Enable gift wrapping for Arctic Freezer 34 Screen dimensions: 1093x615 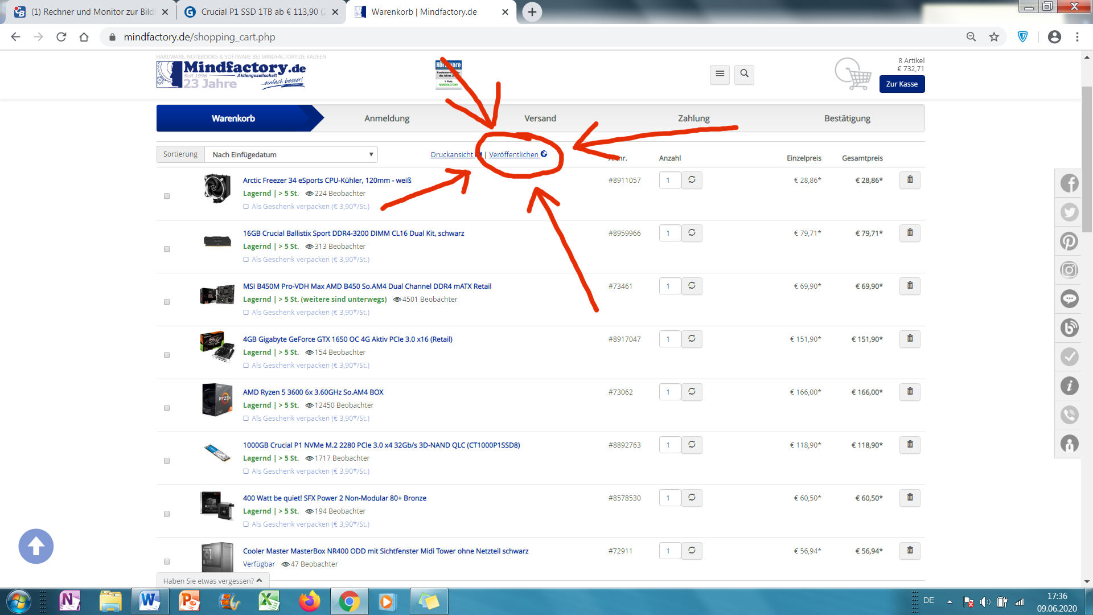click(246, 207)
